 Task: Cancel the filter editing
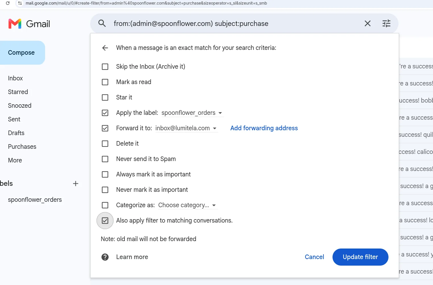(x=314, y=257)
